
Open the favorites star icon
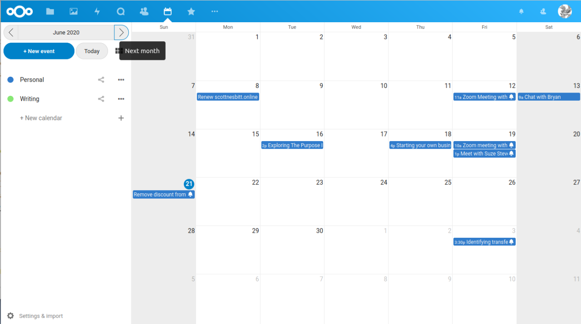click(x=191, y=11)
